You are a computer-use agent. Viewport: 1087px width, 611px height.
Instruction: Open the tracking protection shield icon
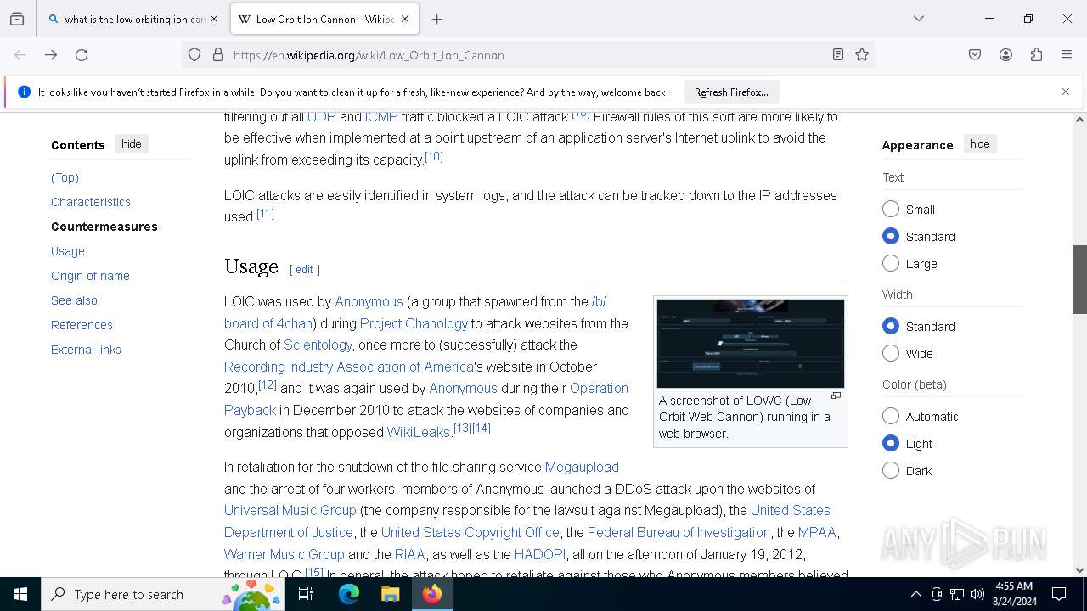tap(194, 54)
